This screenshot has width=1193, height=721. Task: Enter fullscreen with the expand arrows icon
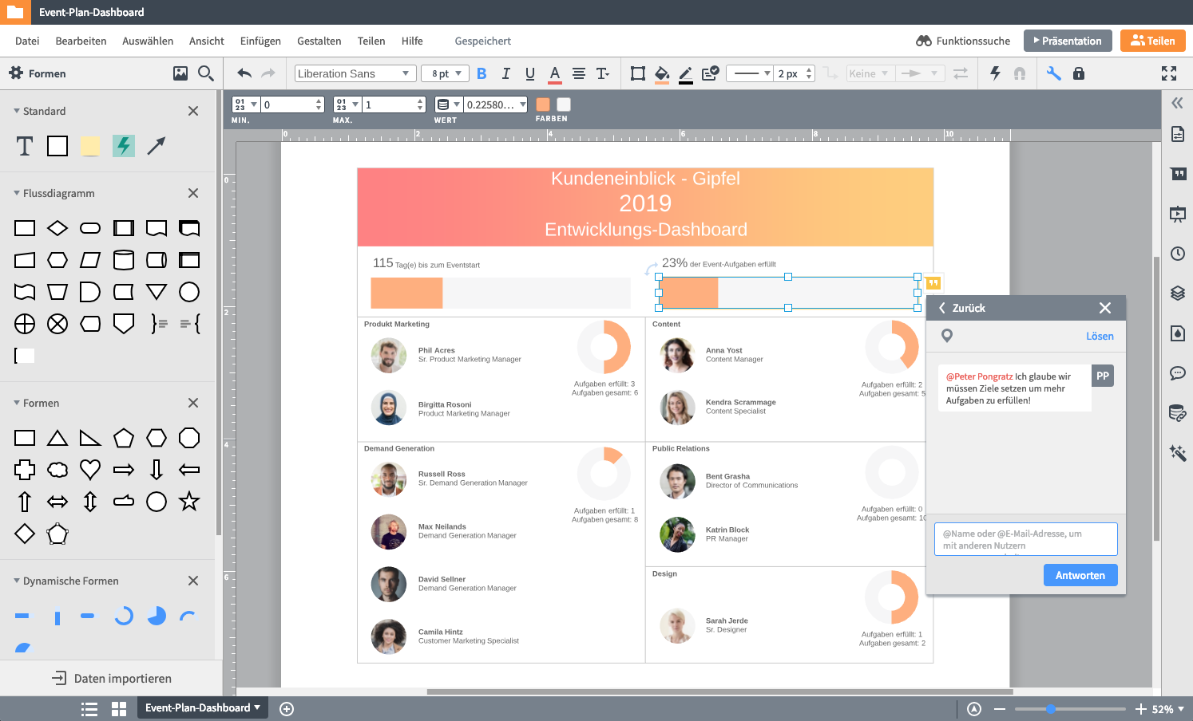tap(1168, 73)
